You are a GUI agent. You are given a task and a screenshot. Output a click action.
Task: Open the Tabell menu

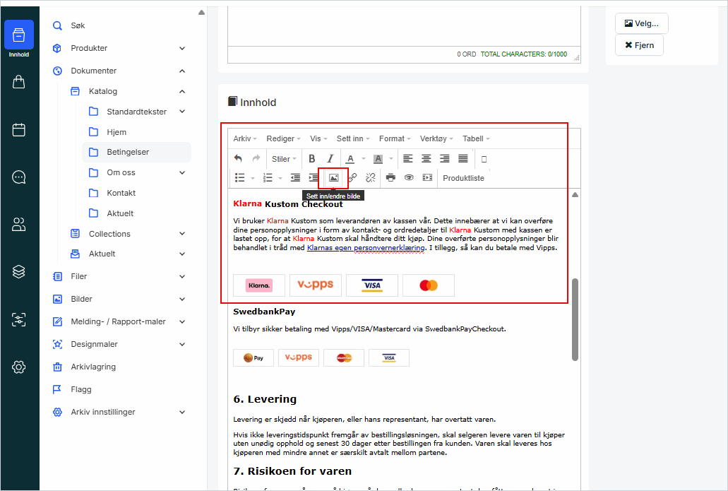[476, 138]
